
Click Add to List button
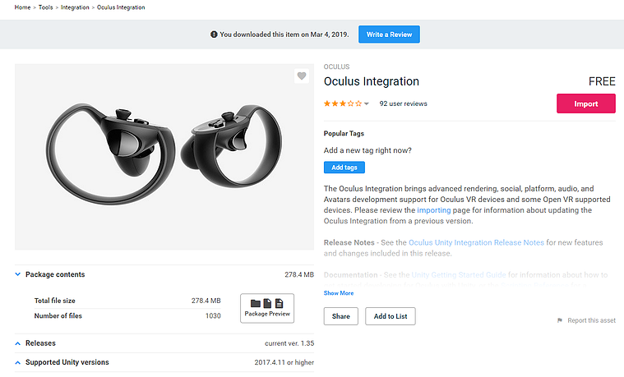pyautogui.click(x=391, y=316)
